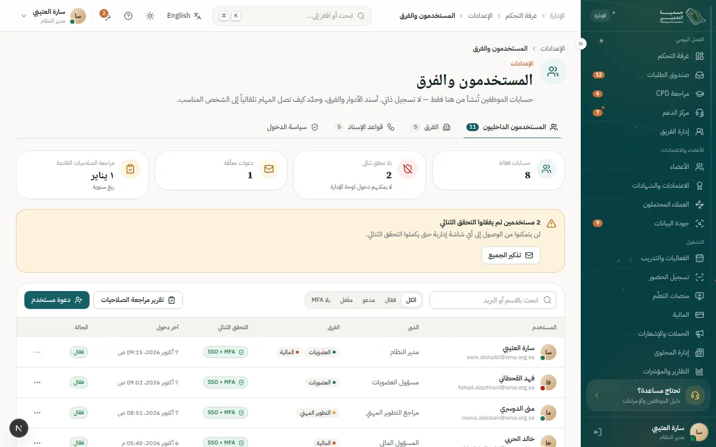This screenshot has height=447, width=716.
Task: Switch to سياسة الدخول tab
Action: pos(292,127)
